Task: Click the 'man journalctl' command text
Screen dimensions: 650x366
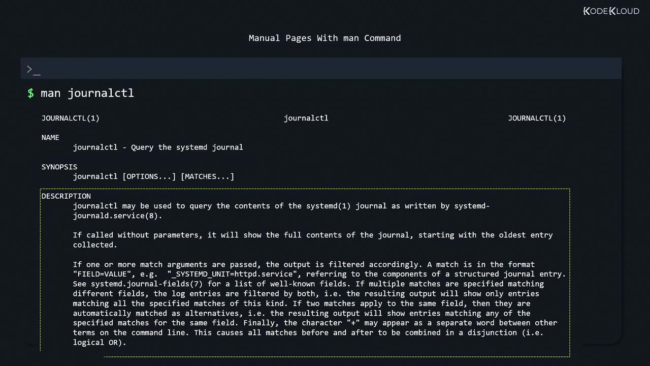Action: click(x=87, y=93)
